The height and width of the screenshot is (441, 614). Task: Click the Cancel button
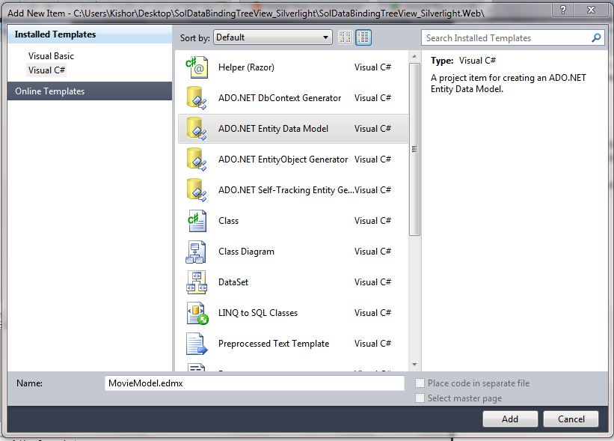click(x=571, y=419)
